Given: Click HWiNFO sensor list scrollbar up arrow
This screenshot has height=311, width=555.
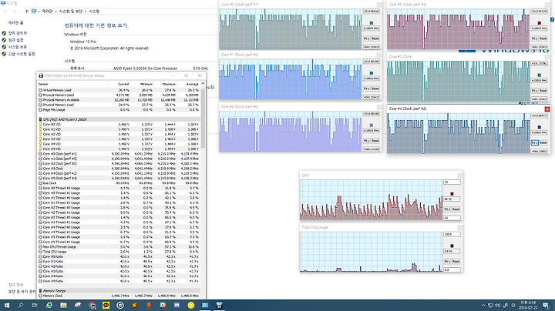Looking at the screenshot, I should click(x=203, y=84).
